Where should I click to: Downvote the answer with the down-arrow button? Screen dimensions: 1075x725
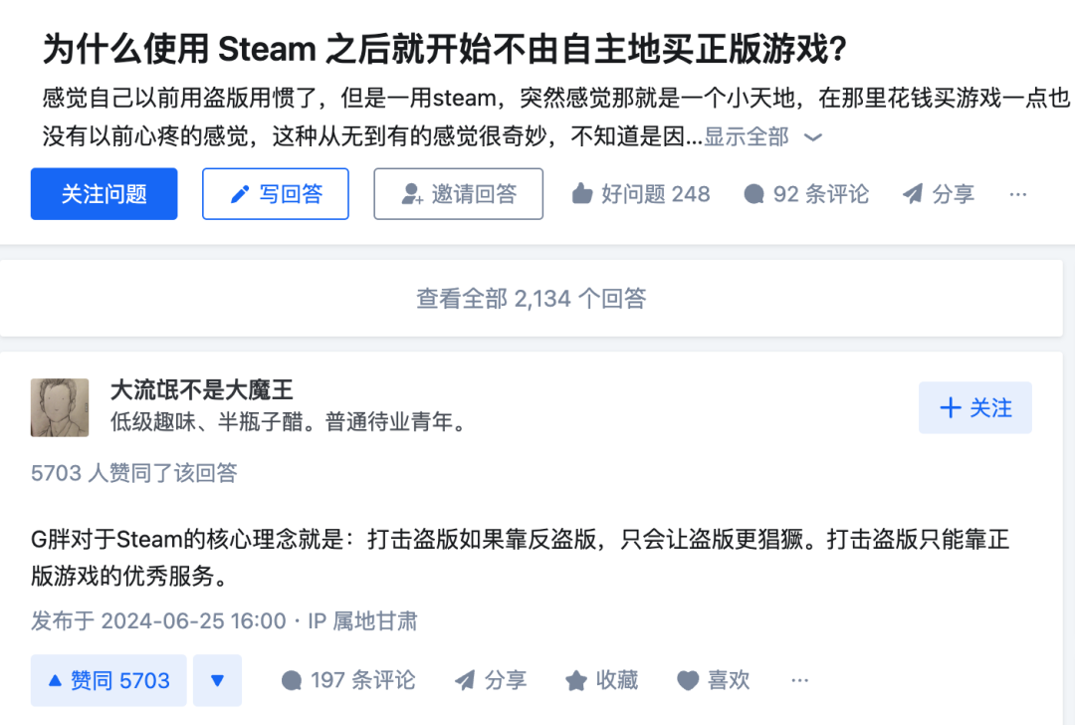[217, 680]
